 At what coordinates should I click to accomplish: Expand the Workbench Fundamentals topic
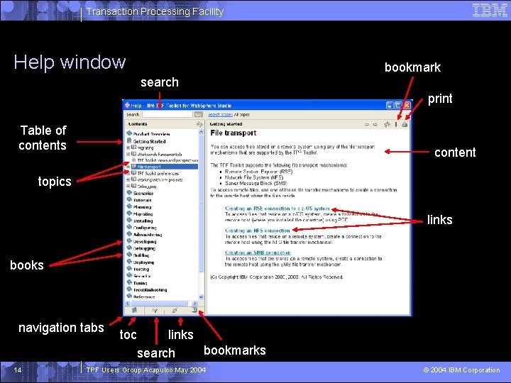(x=128, y=154)
